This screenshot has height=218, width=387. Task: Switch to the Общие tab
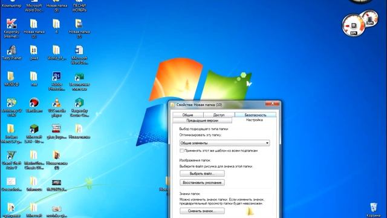point(188,115)
